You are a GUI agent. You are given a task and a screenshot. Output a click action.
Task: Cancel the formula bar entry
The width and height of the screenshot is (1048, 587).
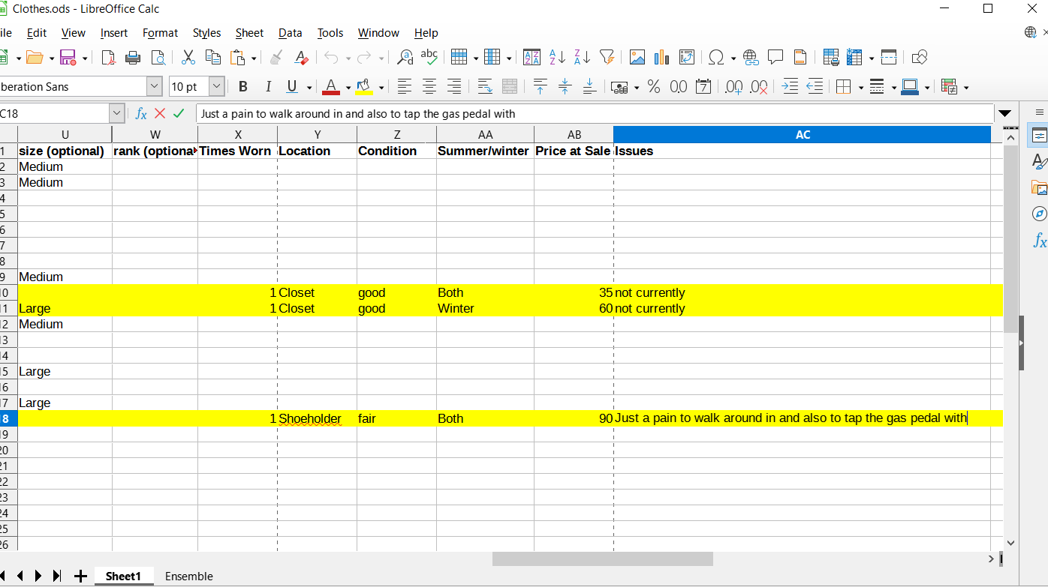point(160,114)
